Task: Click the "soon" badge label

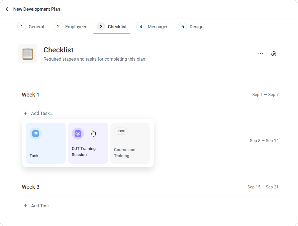Action: pyautogui.click(x=121, y=131)
